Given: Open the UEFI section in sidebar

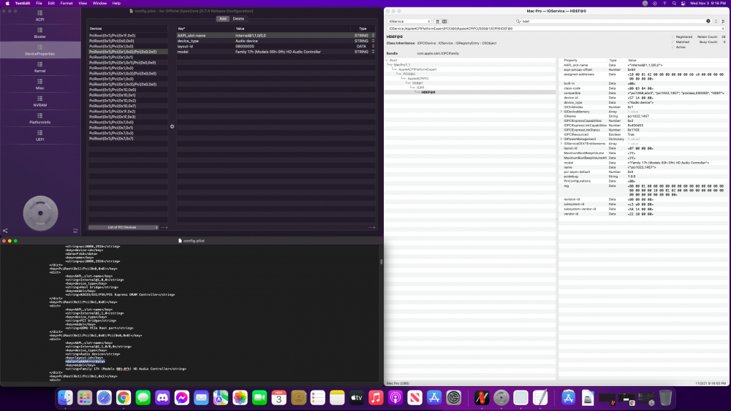Looking at the screenshot, I should point(39,136).
